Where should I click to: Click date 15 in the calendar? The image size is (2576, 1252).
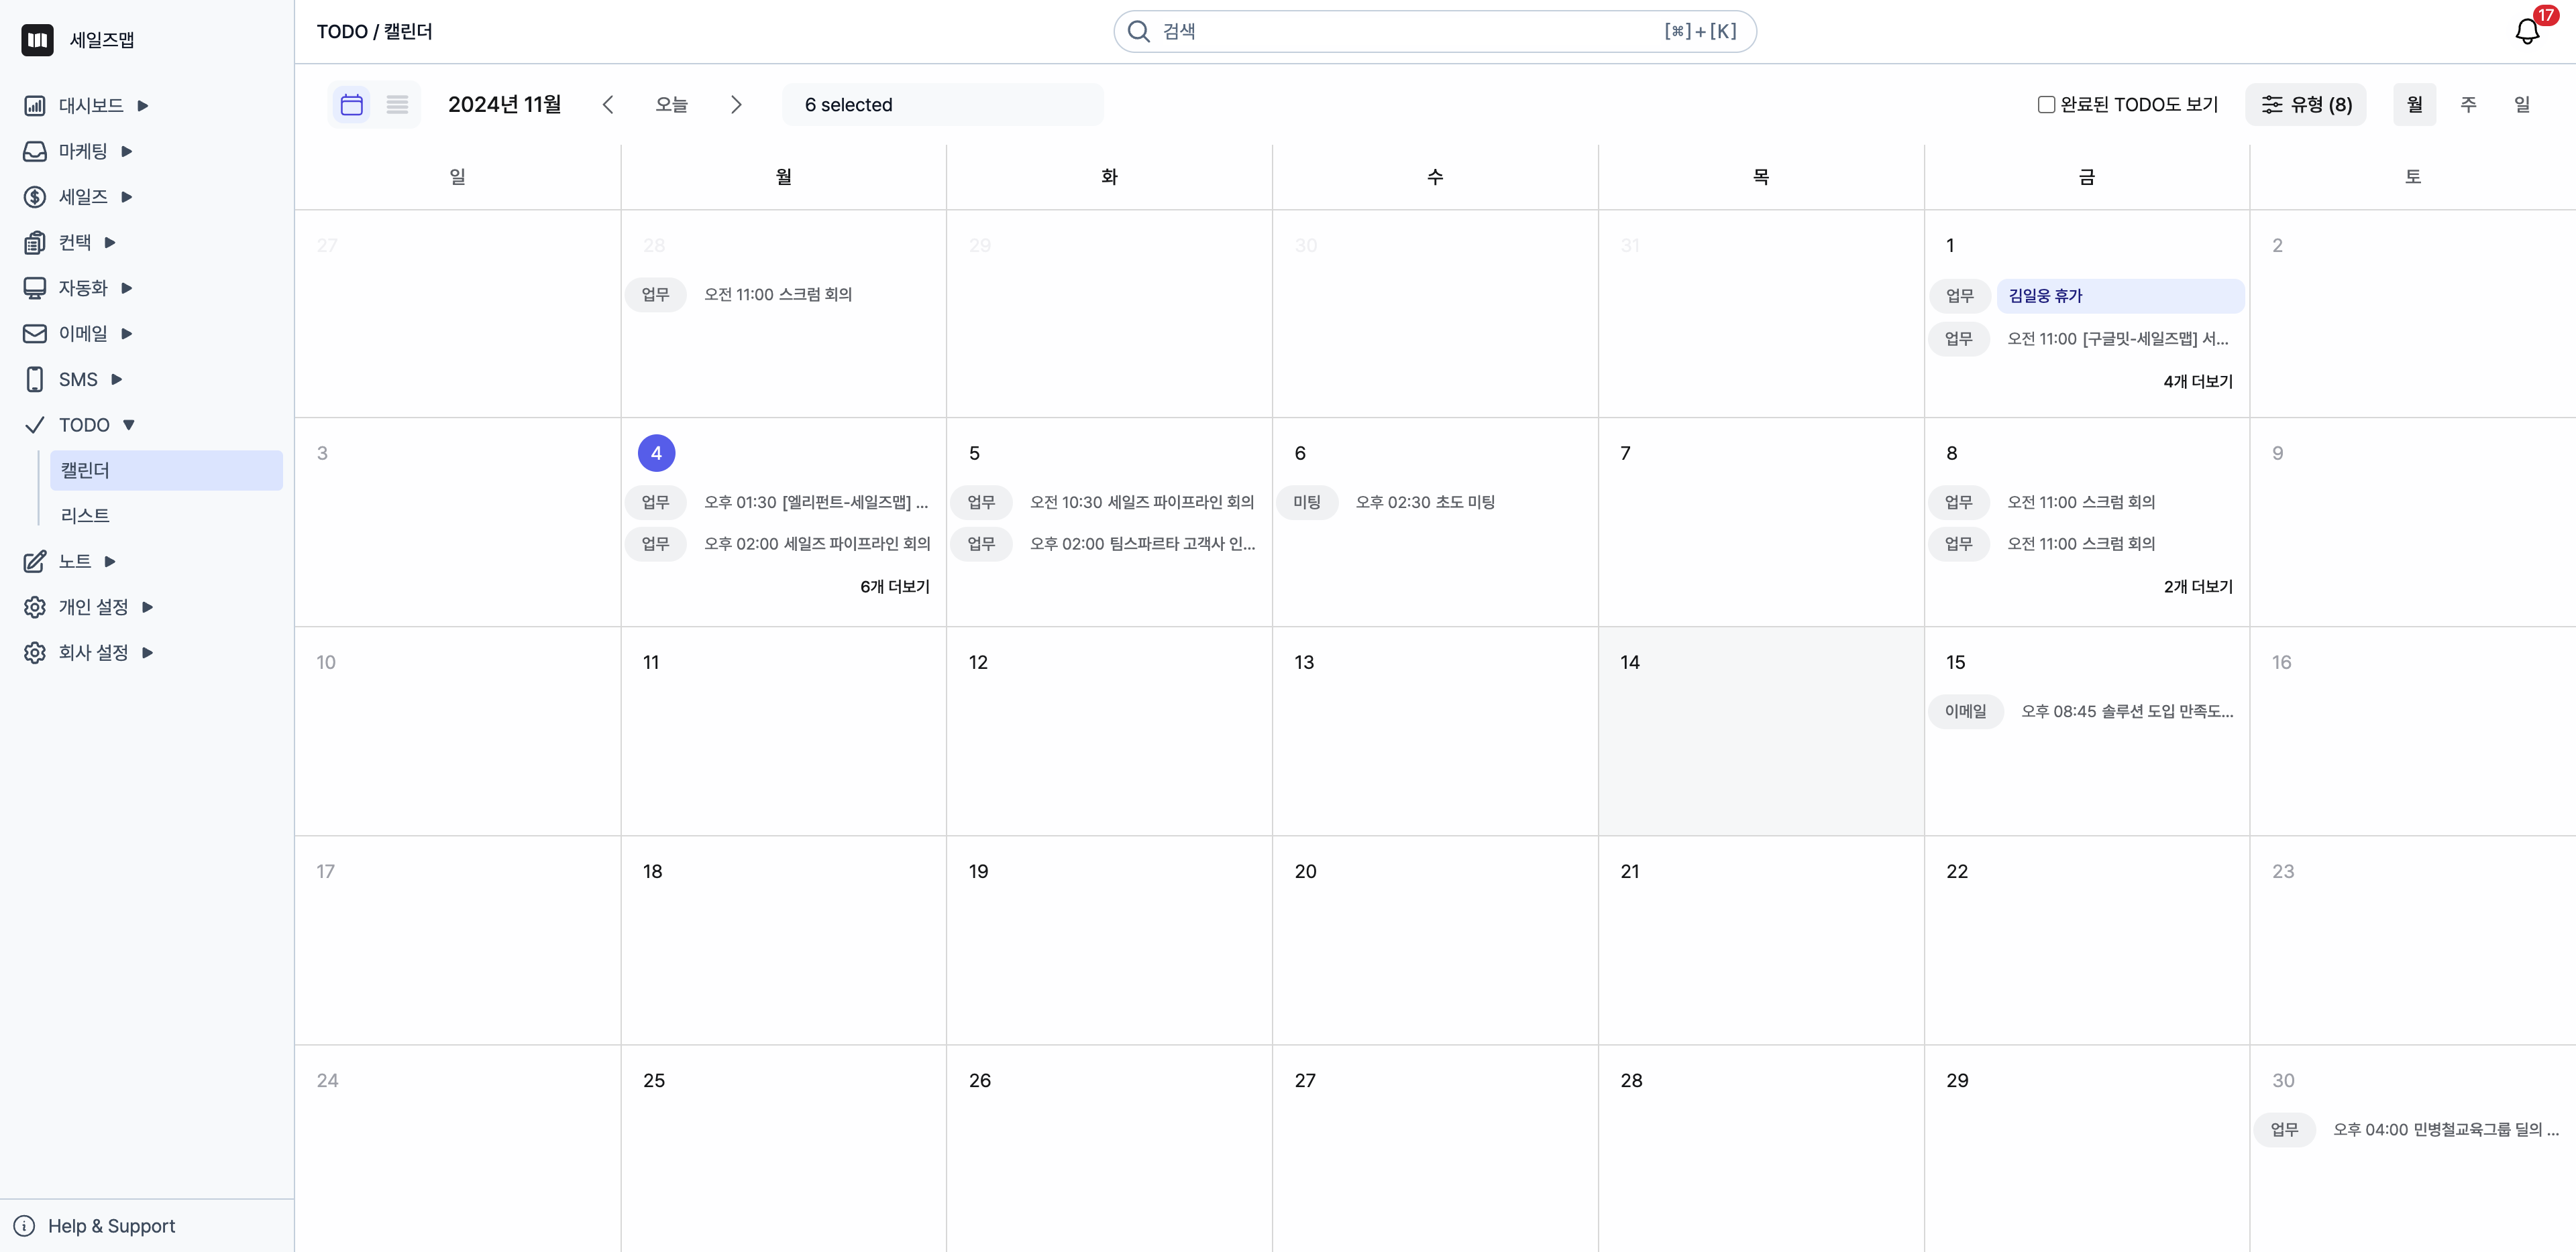pos(1955,662)
